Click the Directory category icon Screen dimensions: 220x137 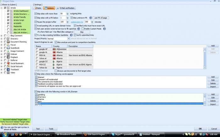click(x=8, y=39)
